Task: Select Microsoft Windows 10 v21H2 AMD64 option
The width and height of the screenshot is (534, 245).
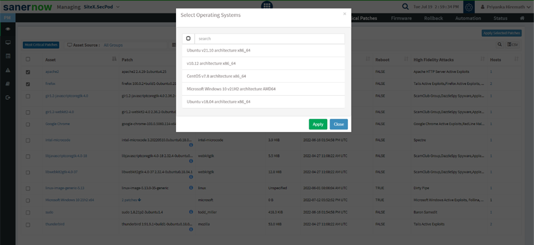Action: tap(263, 89)
